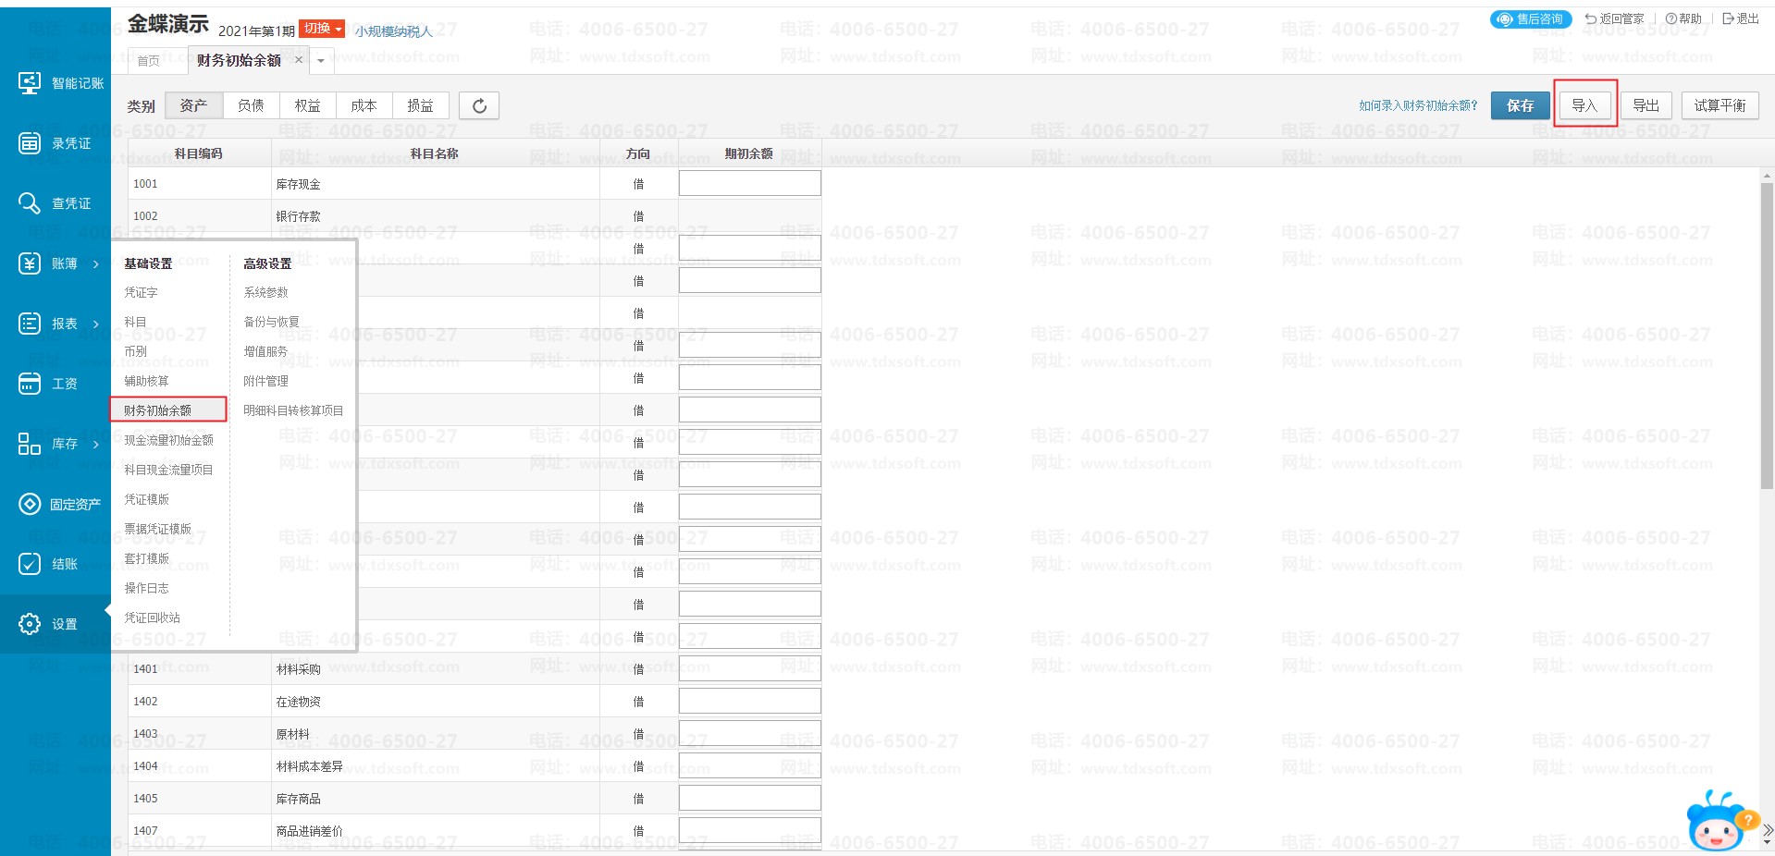The image size is (1775, 856).
Task: Click the 导出 button
Action: tap(1646, 105)
